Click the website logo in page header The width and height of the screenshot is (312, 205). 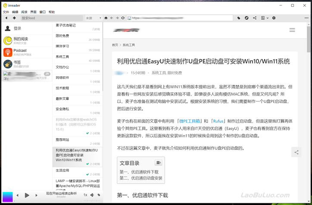(x=127, y=30)
